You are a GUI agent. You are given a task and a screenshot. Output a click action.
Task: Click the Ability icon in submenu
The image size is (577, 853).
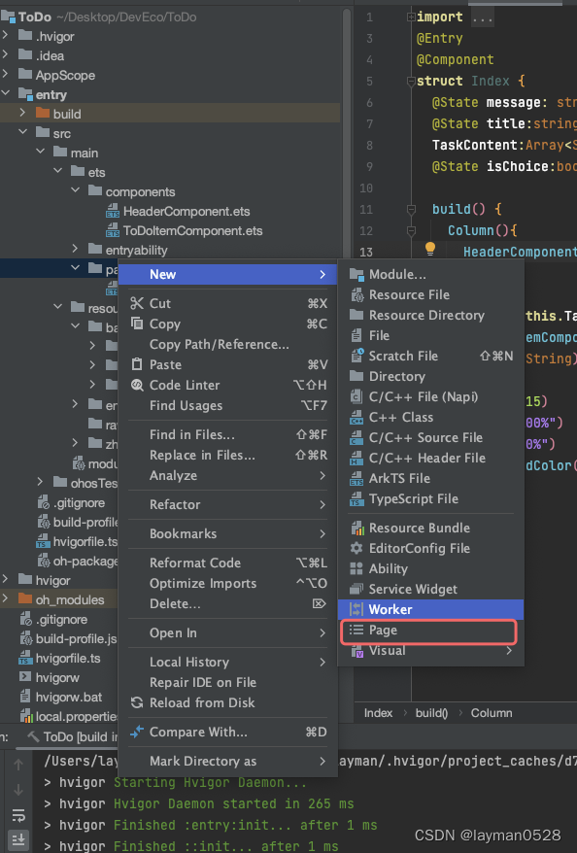(x=356, y=568)
